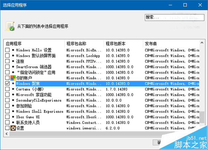Check the "指定访问锁定"应用 checkbox
Screen dimensions: 208x150
coord(7,73)
